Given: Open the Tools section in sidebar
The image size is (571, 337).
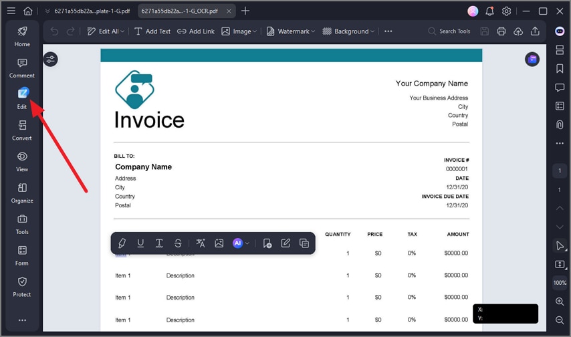Looking at the screenshot, I should [22, 225].
